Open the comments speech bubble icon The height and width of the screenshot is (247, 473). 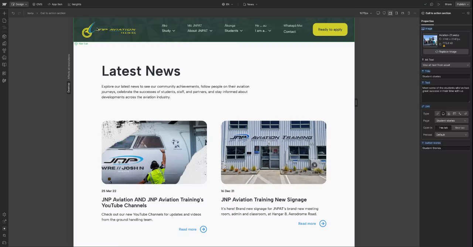click(432, 4)
